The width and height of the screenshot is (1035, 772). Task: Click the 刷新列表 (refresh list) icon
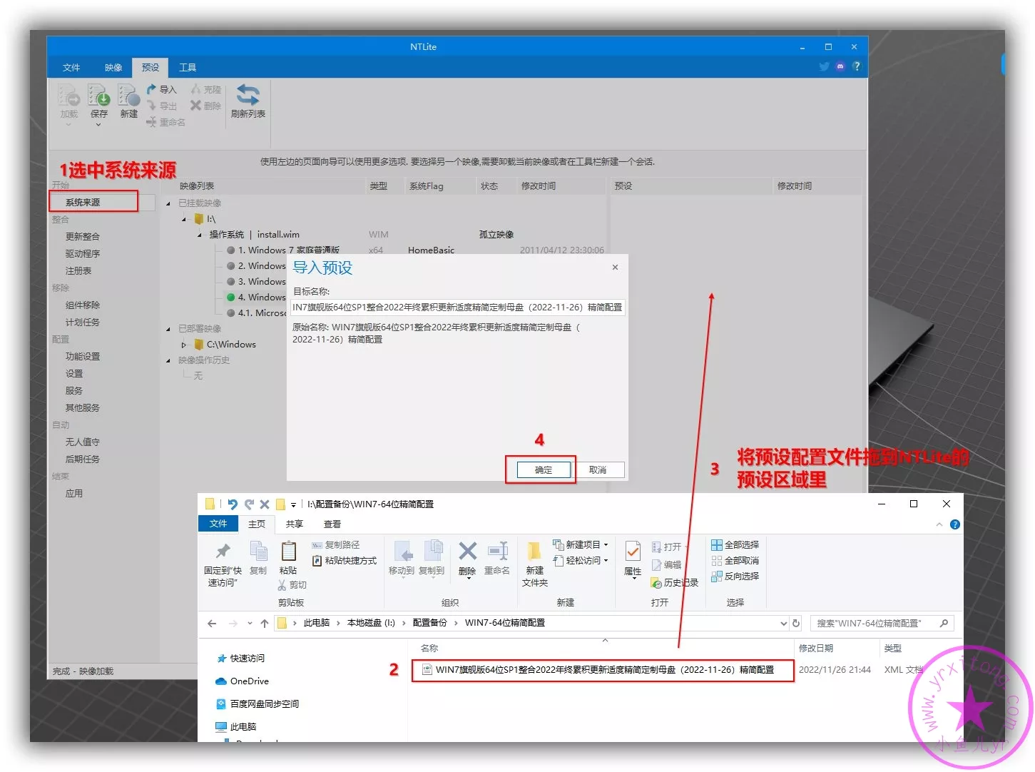click(x=248, y=95)
